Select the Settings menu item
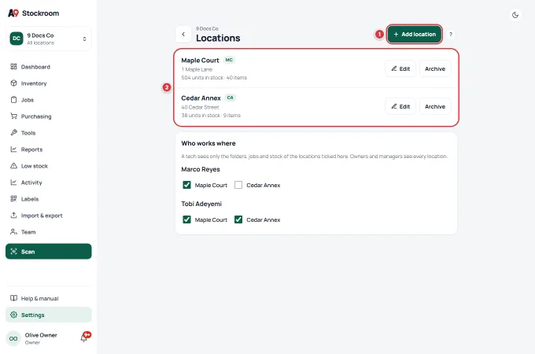Viewport: 535px width, 354px height. (49, 315)
